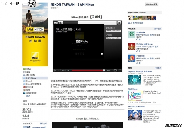Screen dimensions: 184x128
Task: Click the Nikon logo on the yellow banner
Action: pos(35,56)
